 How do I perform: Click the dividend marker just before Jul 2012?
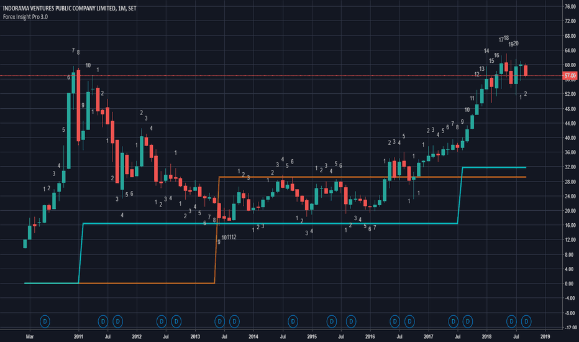click(x=162, y=321)
